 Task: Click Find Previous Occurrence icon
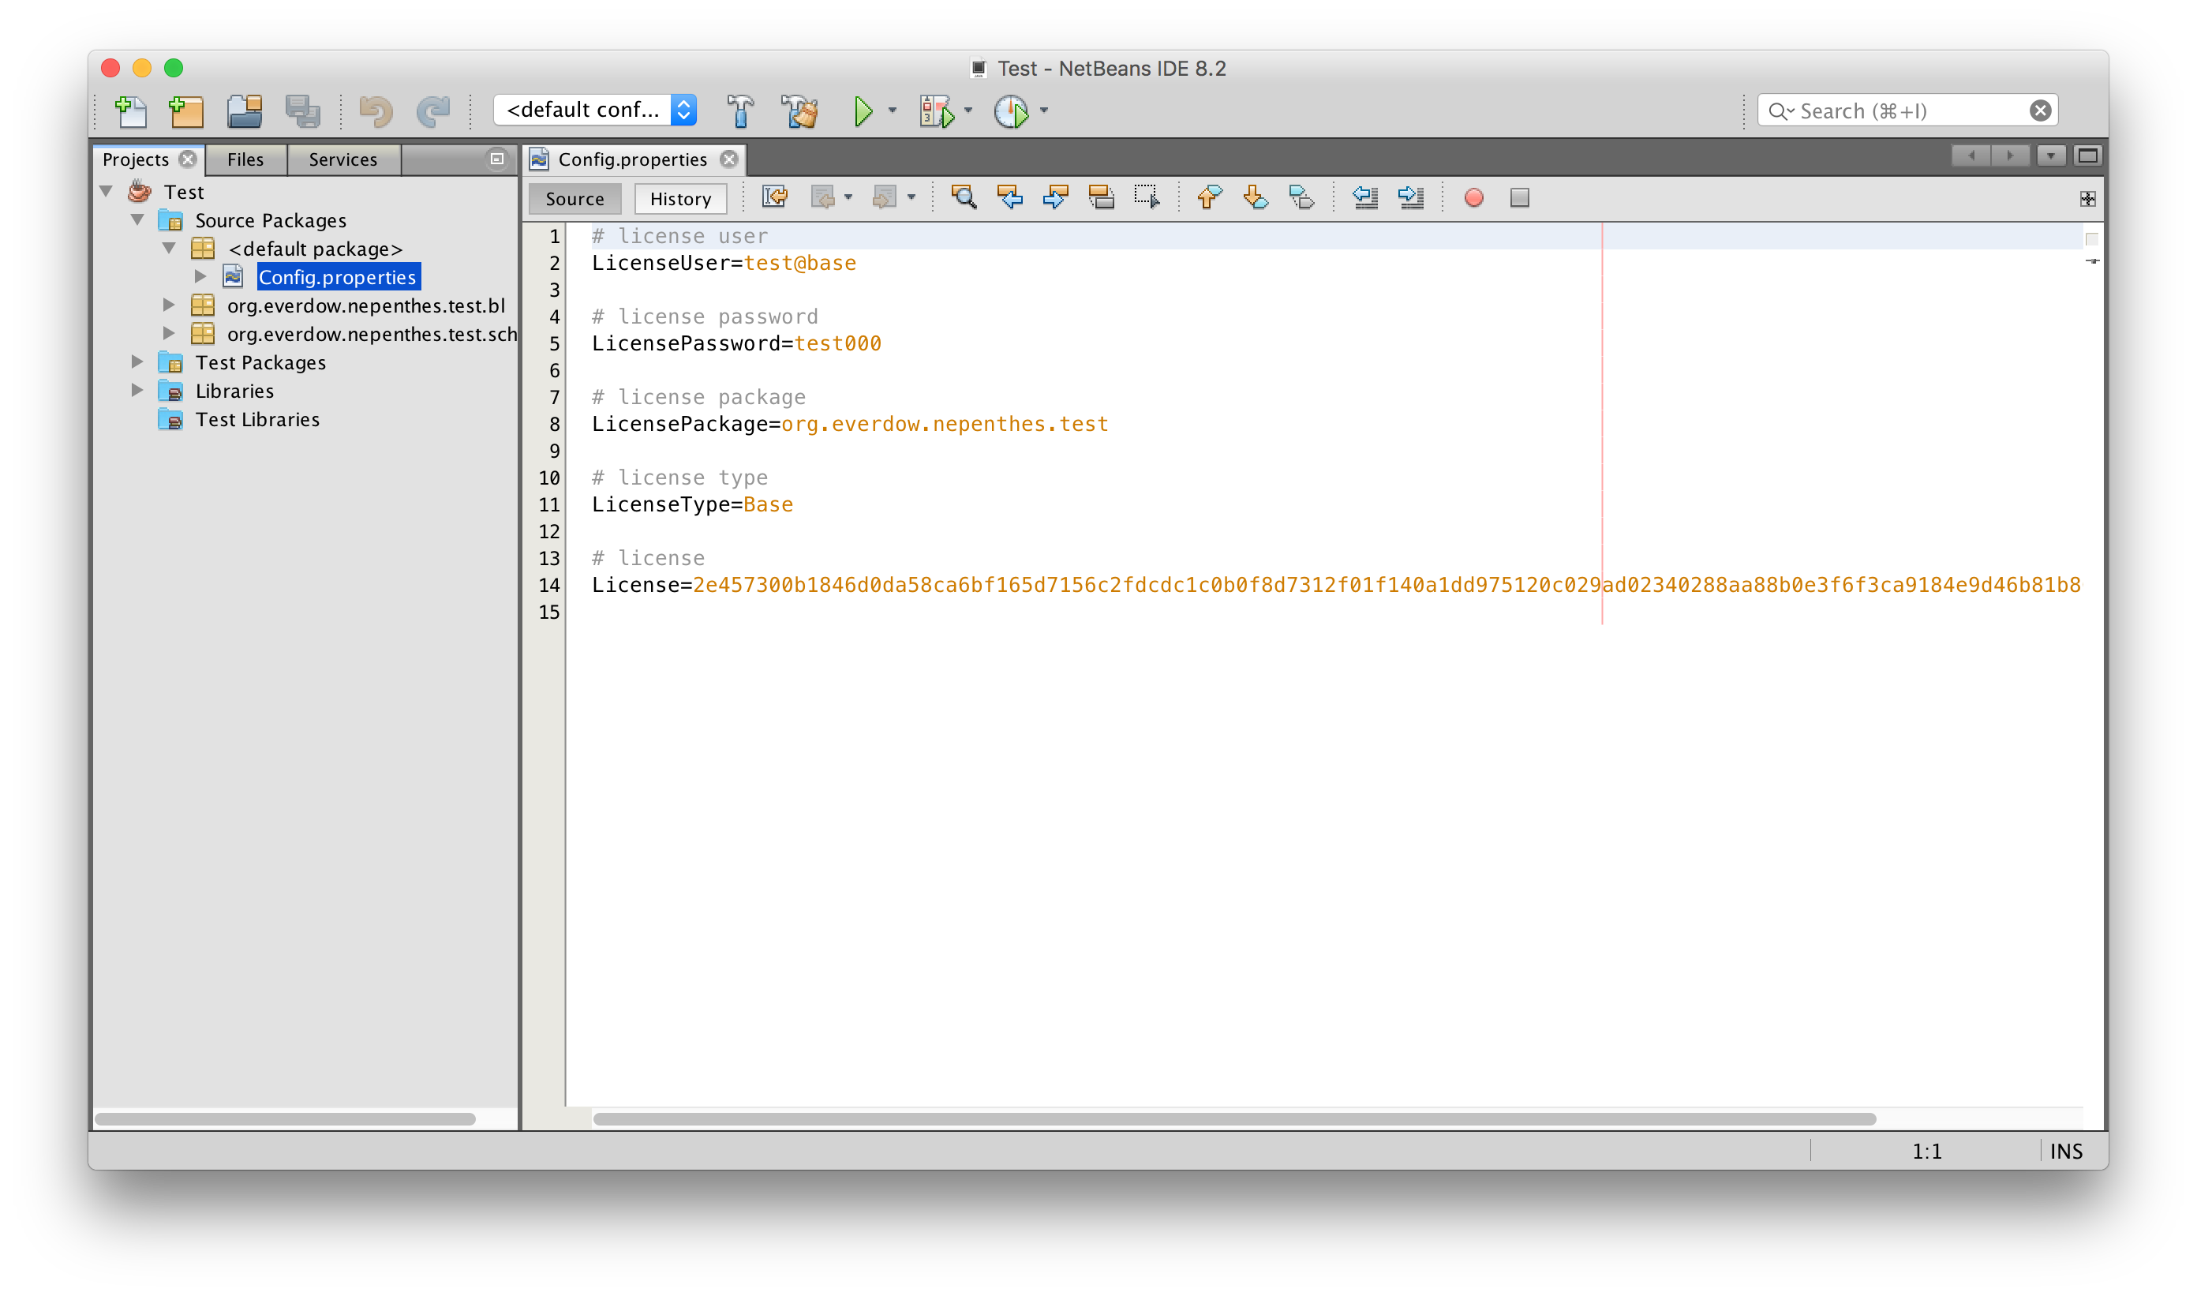point(1010,198)
